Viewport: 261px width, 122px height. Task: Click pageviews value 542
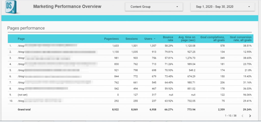116,89
